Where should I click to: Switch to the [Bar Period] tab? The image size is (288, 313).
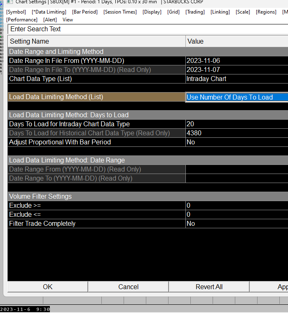click(x=85, y=12)
